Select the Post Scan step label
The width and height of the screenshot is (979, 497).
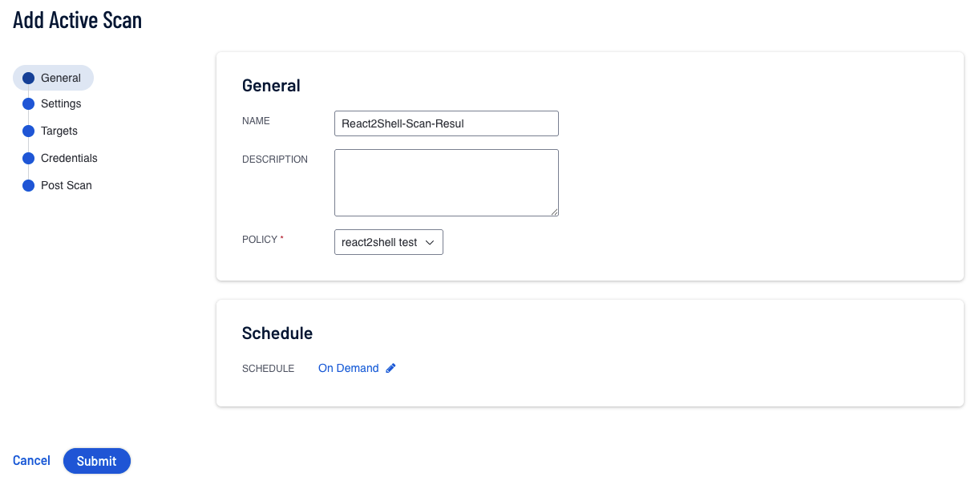(x=67, y=186)
